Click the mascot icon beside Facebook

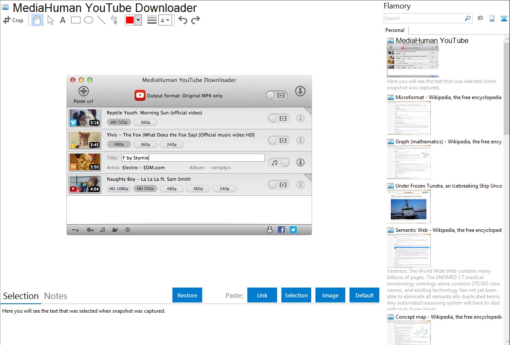[x=269, y=230]
